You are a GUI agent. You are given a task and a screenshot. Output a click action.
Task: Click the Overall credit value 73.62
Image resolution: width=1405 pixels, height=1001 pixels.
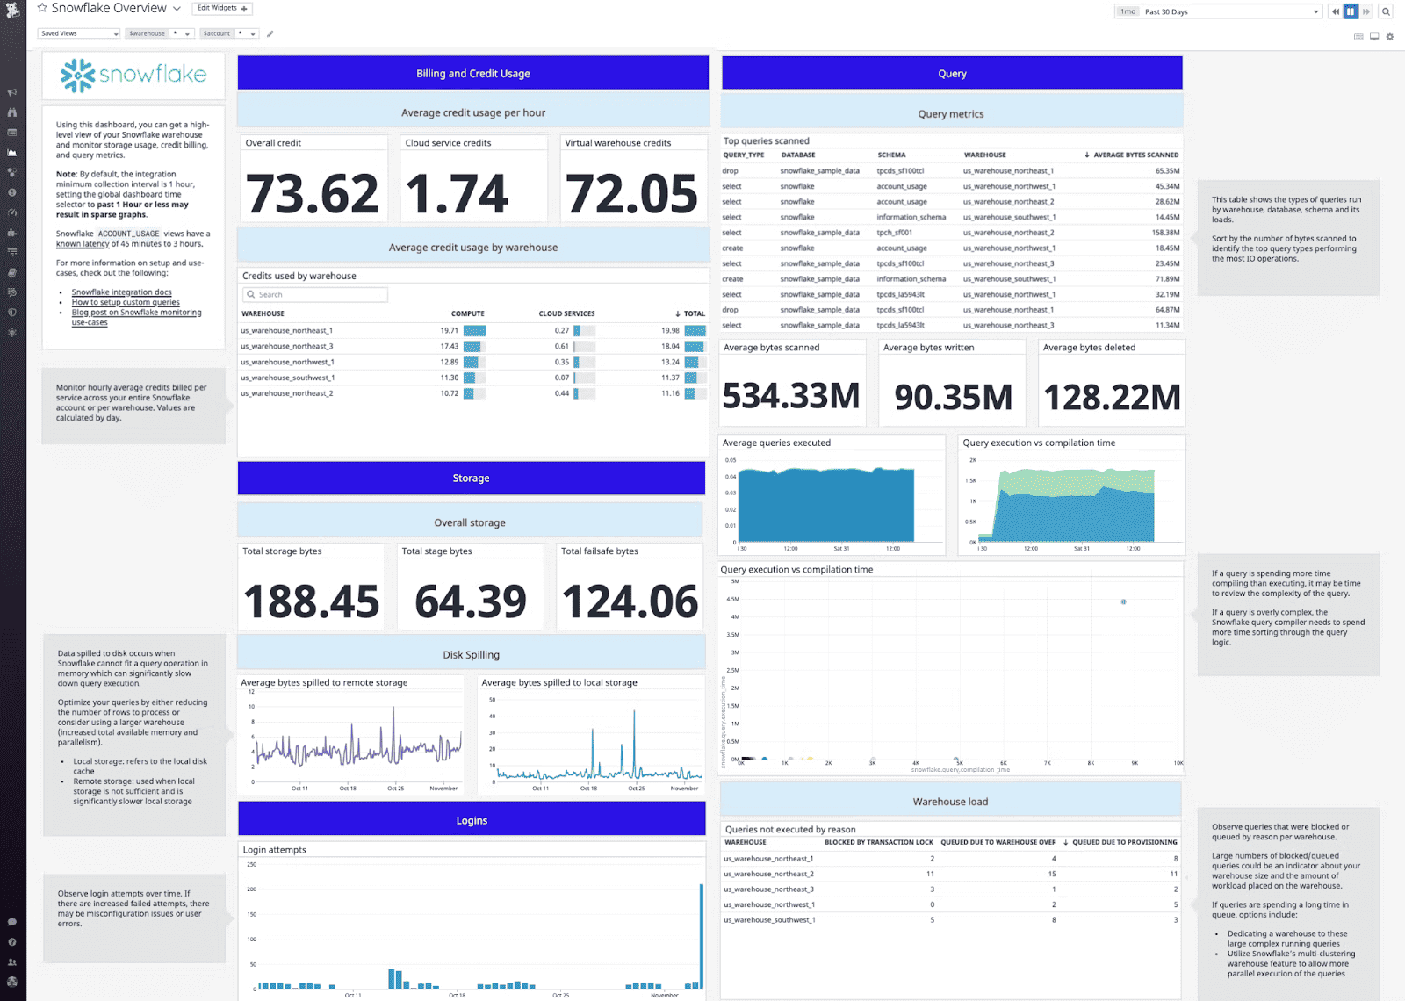coord(313,194)
